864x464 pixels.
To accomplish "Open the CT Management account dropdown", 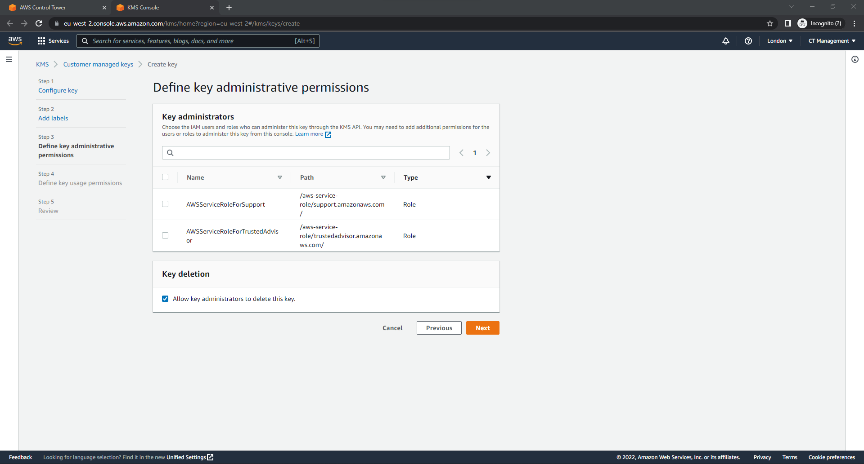I will pyautogui.click(x=832, y=41).
